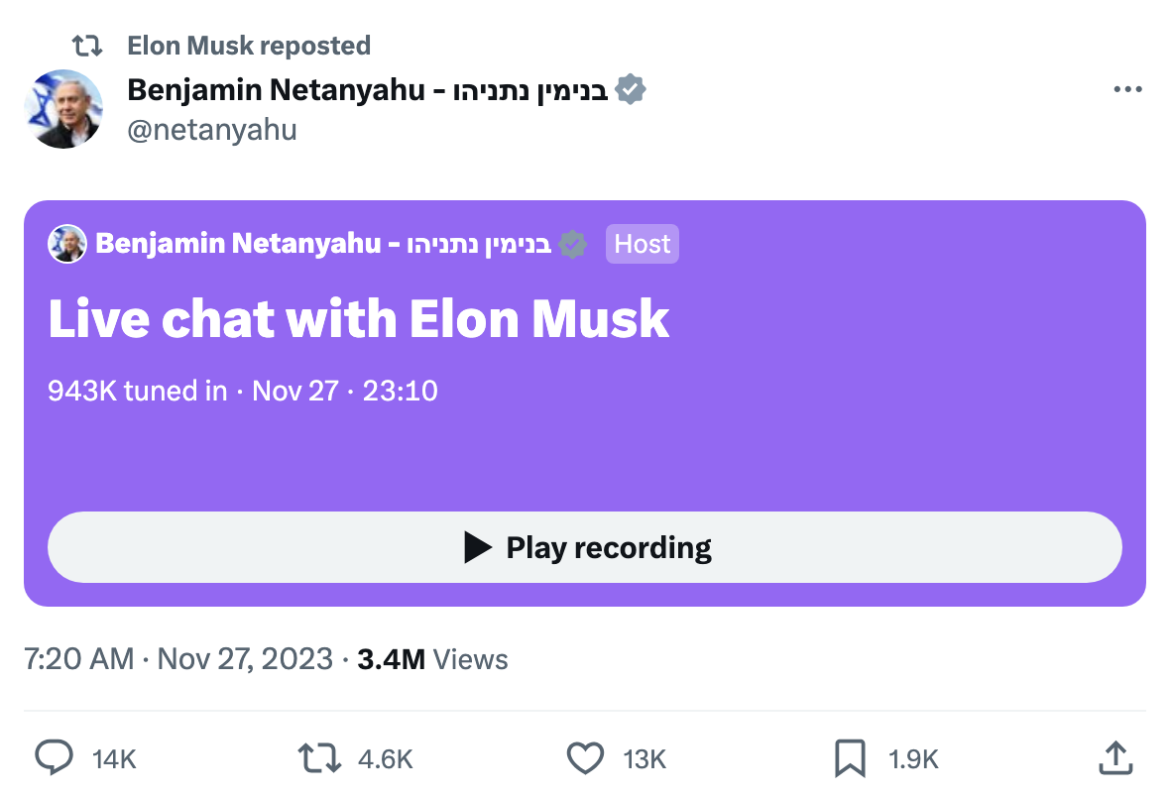Screen dimensions: 1172x797
Task: Click the Host badge in the Space card
Action: [643, 244]
